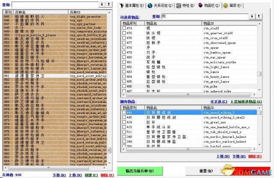The width and height of the screenshot is (274, 178).
Task: Select owned item itm_great_axe
Action: pos(214,122)
